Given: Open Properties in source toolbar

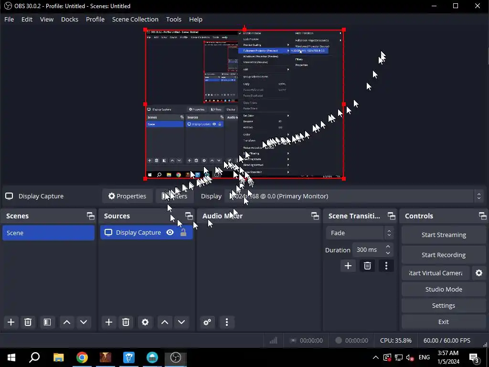Looking at the screenshot, I should (127, 196).
